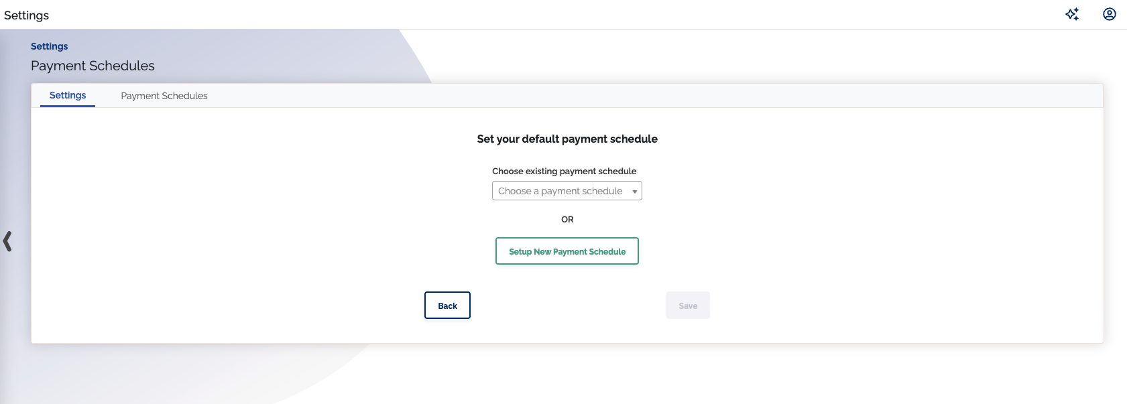Click the dropdown arrow beside Choose a payment schedule

(634, 190)
